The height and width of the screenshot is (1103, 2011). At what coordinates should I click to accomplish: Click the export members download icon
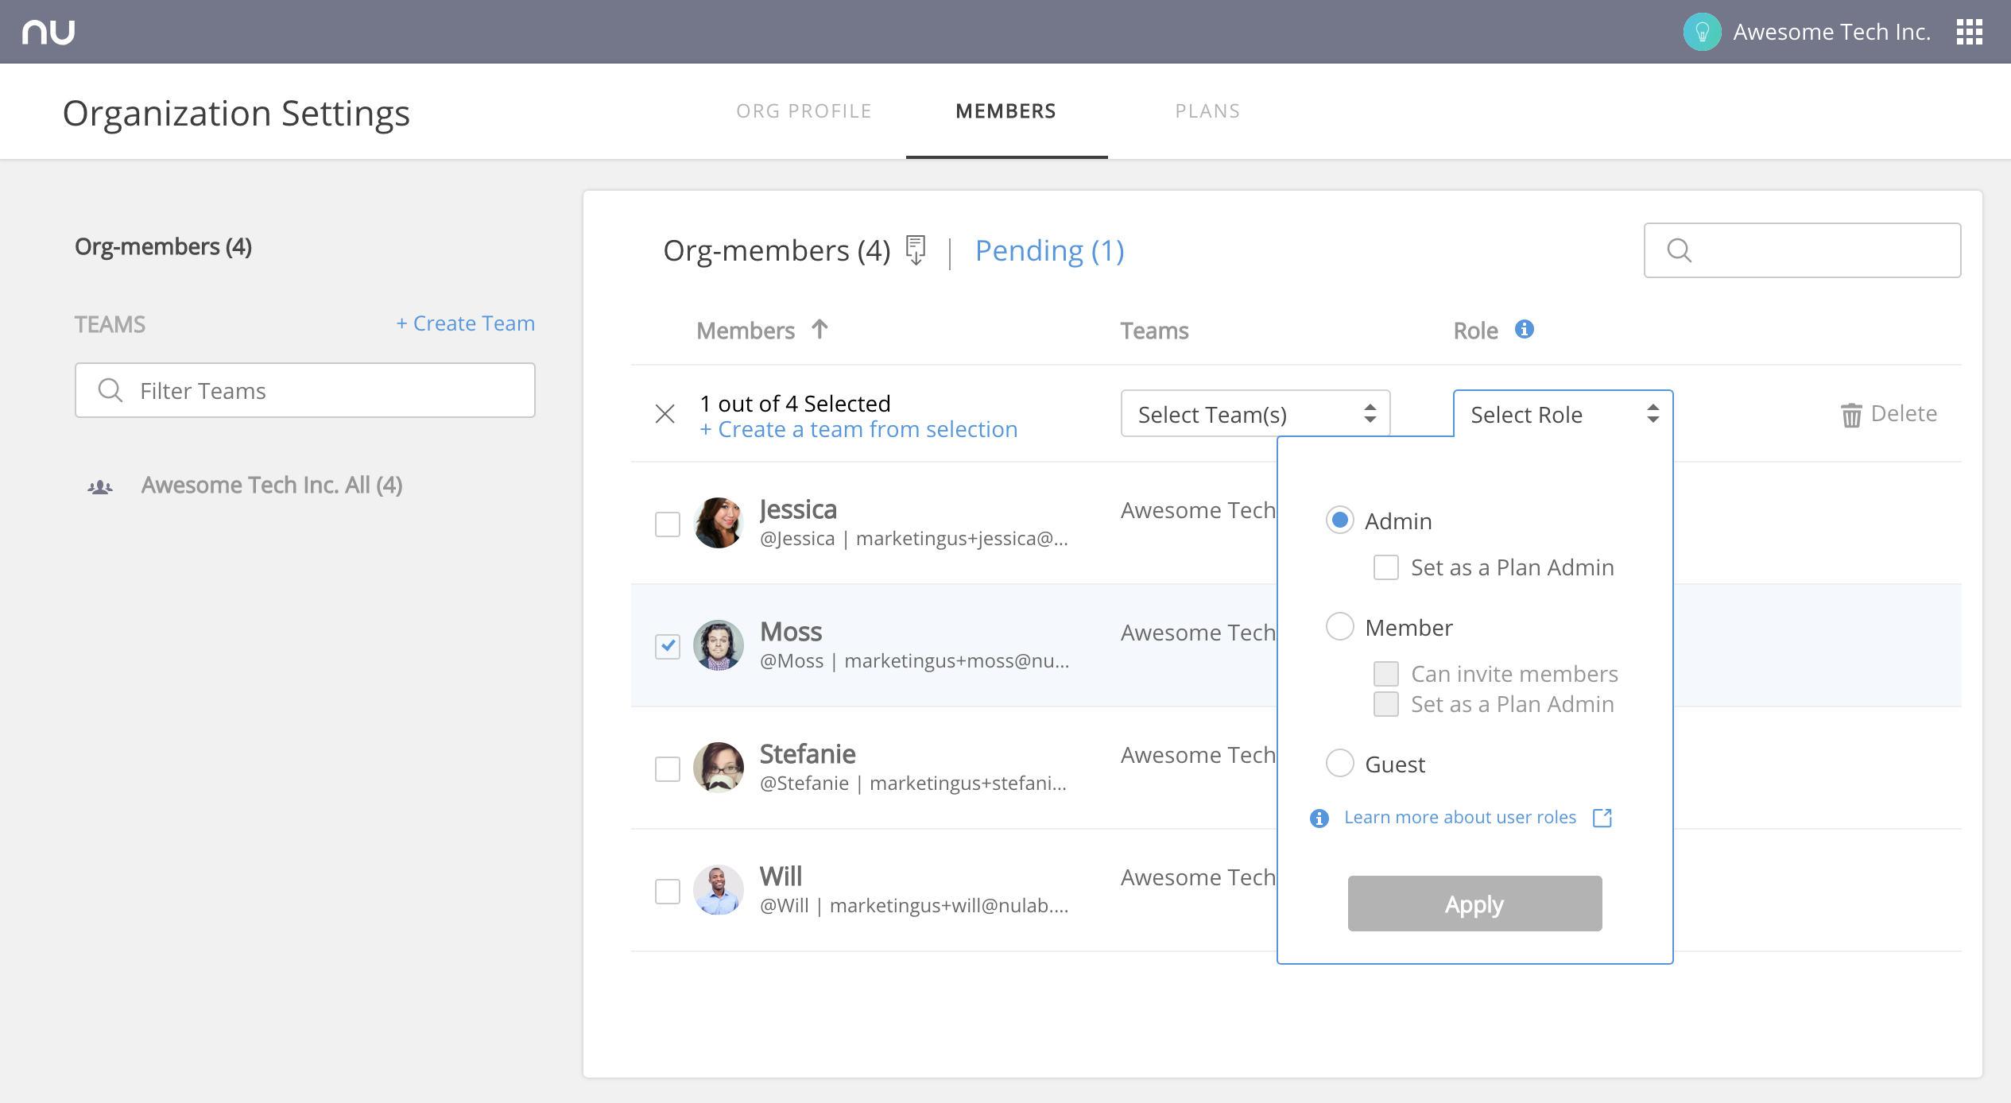pos(916,250)
